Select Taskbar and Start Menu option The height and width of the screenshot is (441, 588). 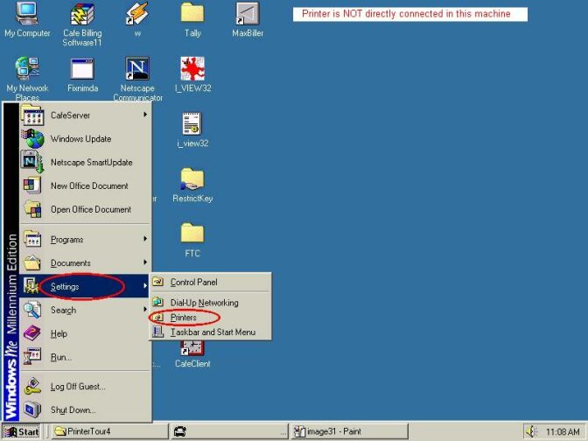pos(213,332)
